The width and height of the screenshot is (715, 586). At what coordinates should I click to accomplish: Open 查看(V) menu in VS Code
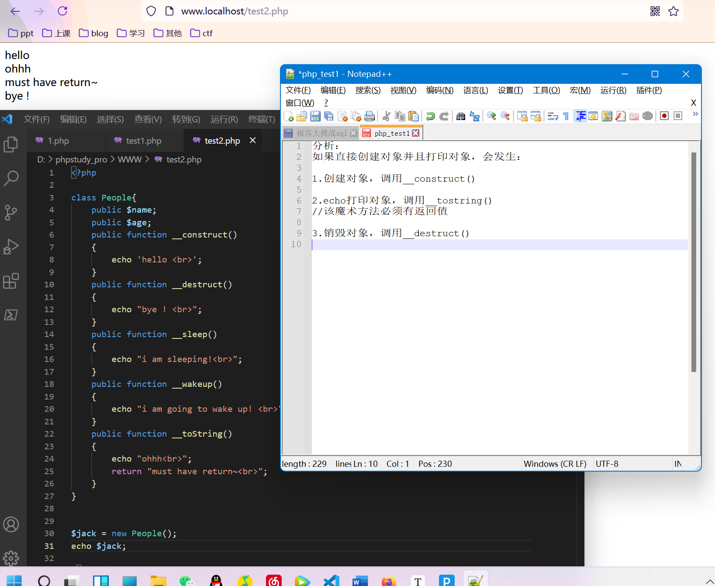pos(148,119)
